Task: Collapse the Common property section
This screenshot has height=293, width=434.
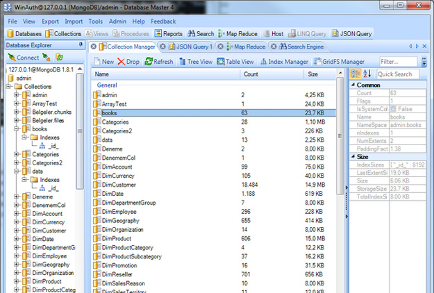Action: pyautogui.click(x=353, y=85)
